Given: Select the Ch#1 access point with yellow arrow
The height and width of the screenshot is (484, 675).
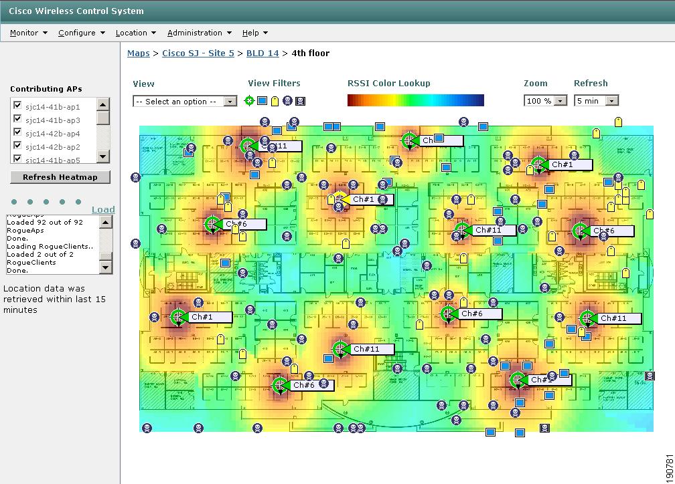Looking at the screenshot, I should pos(340,199).
